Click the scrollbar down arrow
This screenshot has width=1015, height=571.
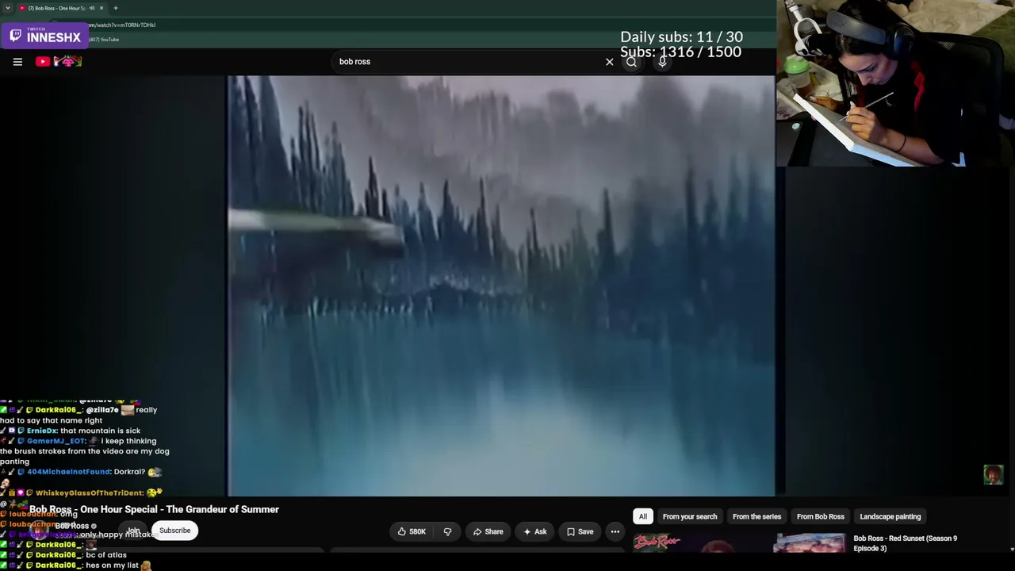pyautogui.click(x=1012, y=550)
